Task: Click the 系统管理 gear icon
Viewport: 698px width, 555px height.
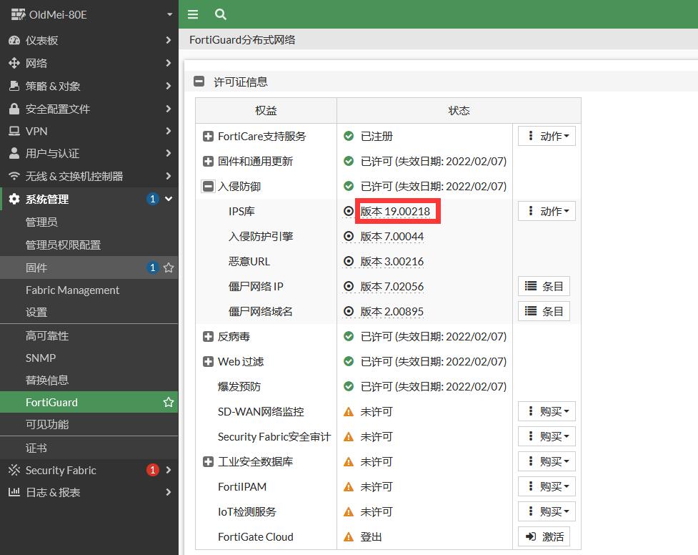Action: (x=14, y=199)
